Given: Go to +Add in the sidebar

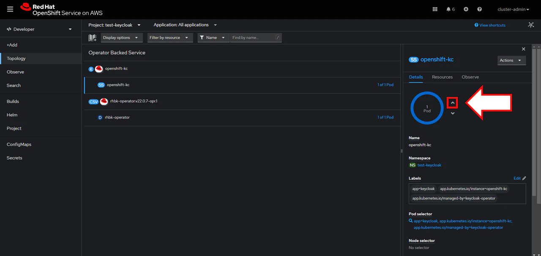Looking at the screenshot, I should click(x=41, y=45).
